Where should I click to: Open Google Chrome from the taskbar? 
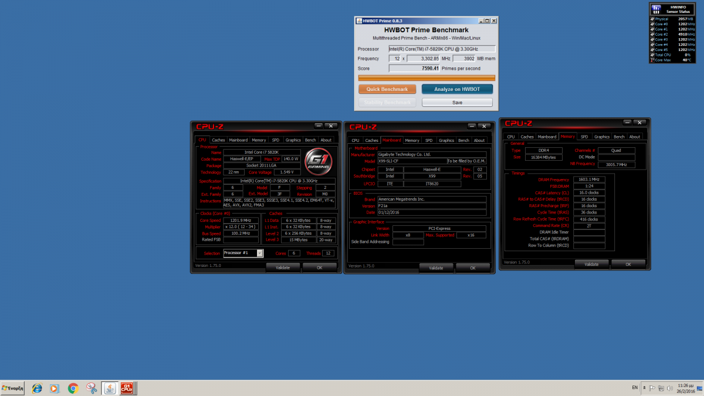tap(73, 388)
